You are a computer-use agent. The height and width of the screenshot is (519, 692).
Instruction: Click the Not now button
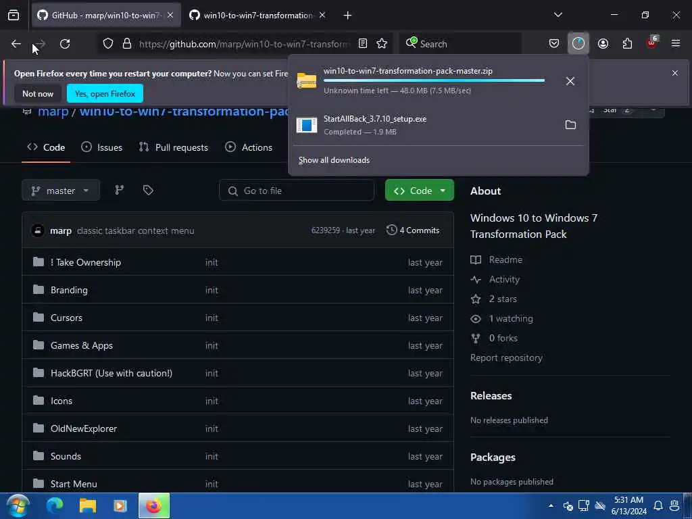38,93
